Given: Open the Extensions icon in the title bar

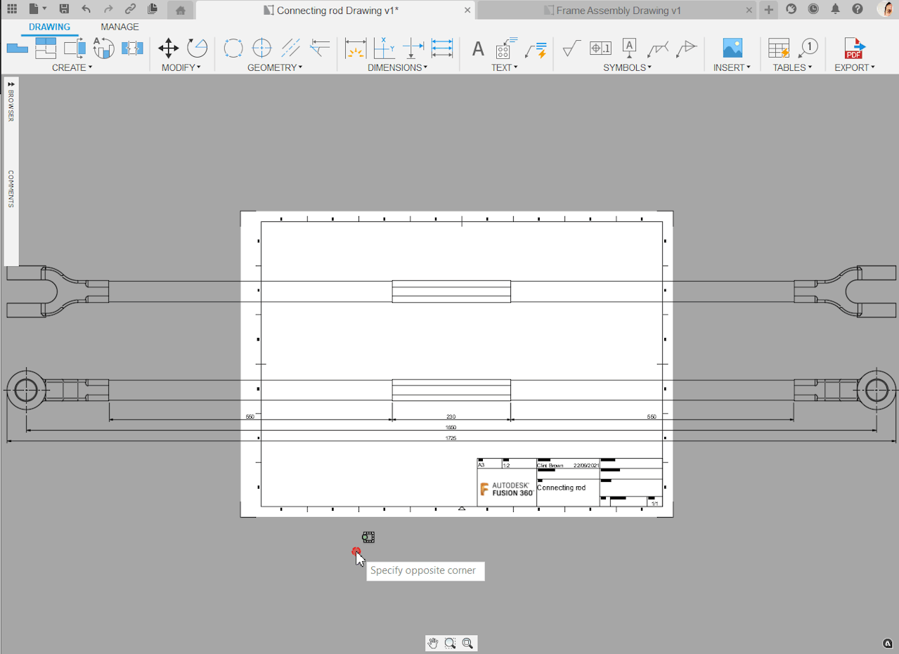Looking at the screenshot, I should (791, 9).
